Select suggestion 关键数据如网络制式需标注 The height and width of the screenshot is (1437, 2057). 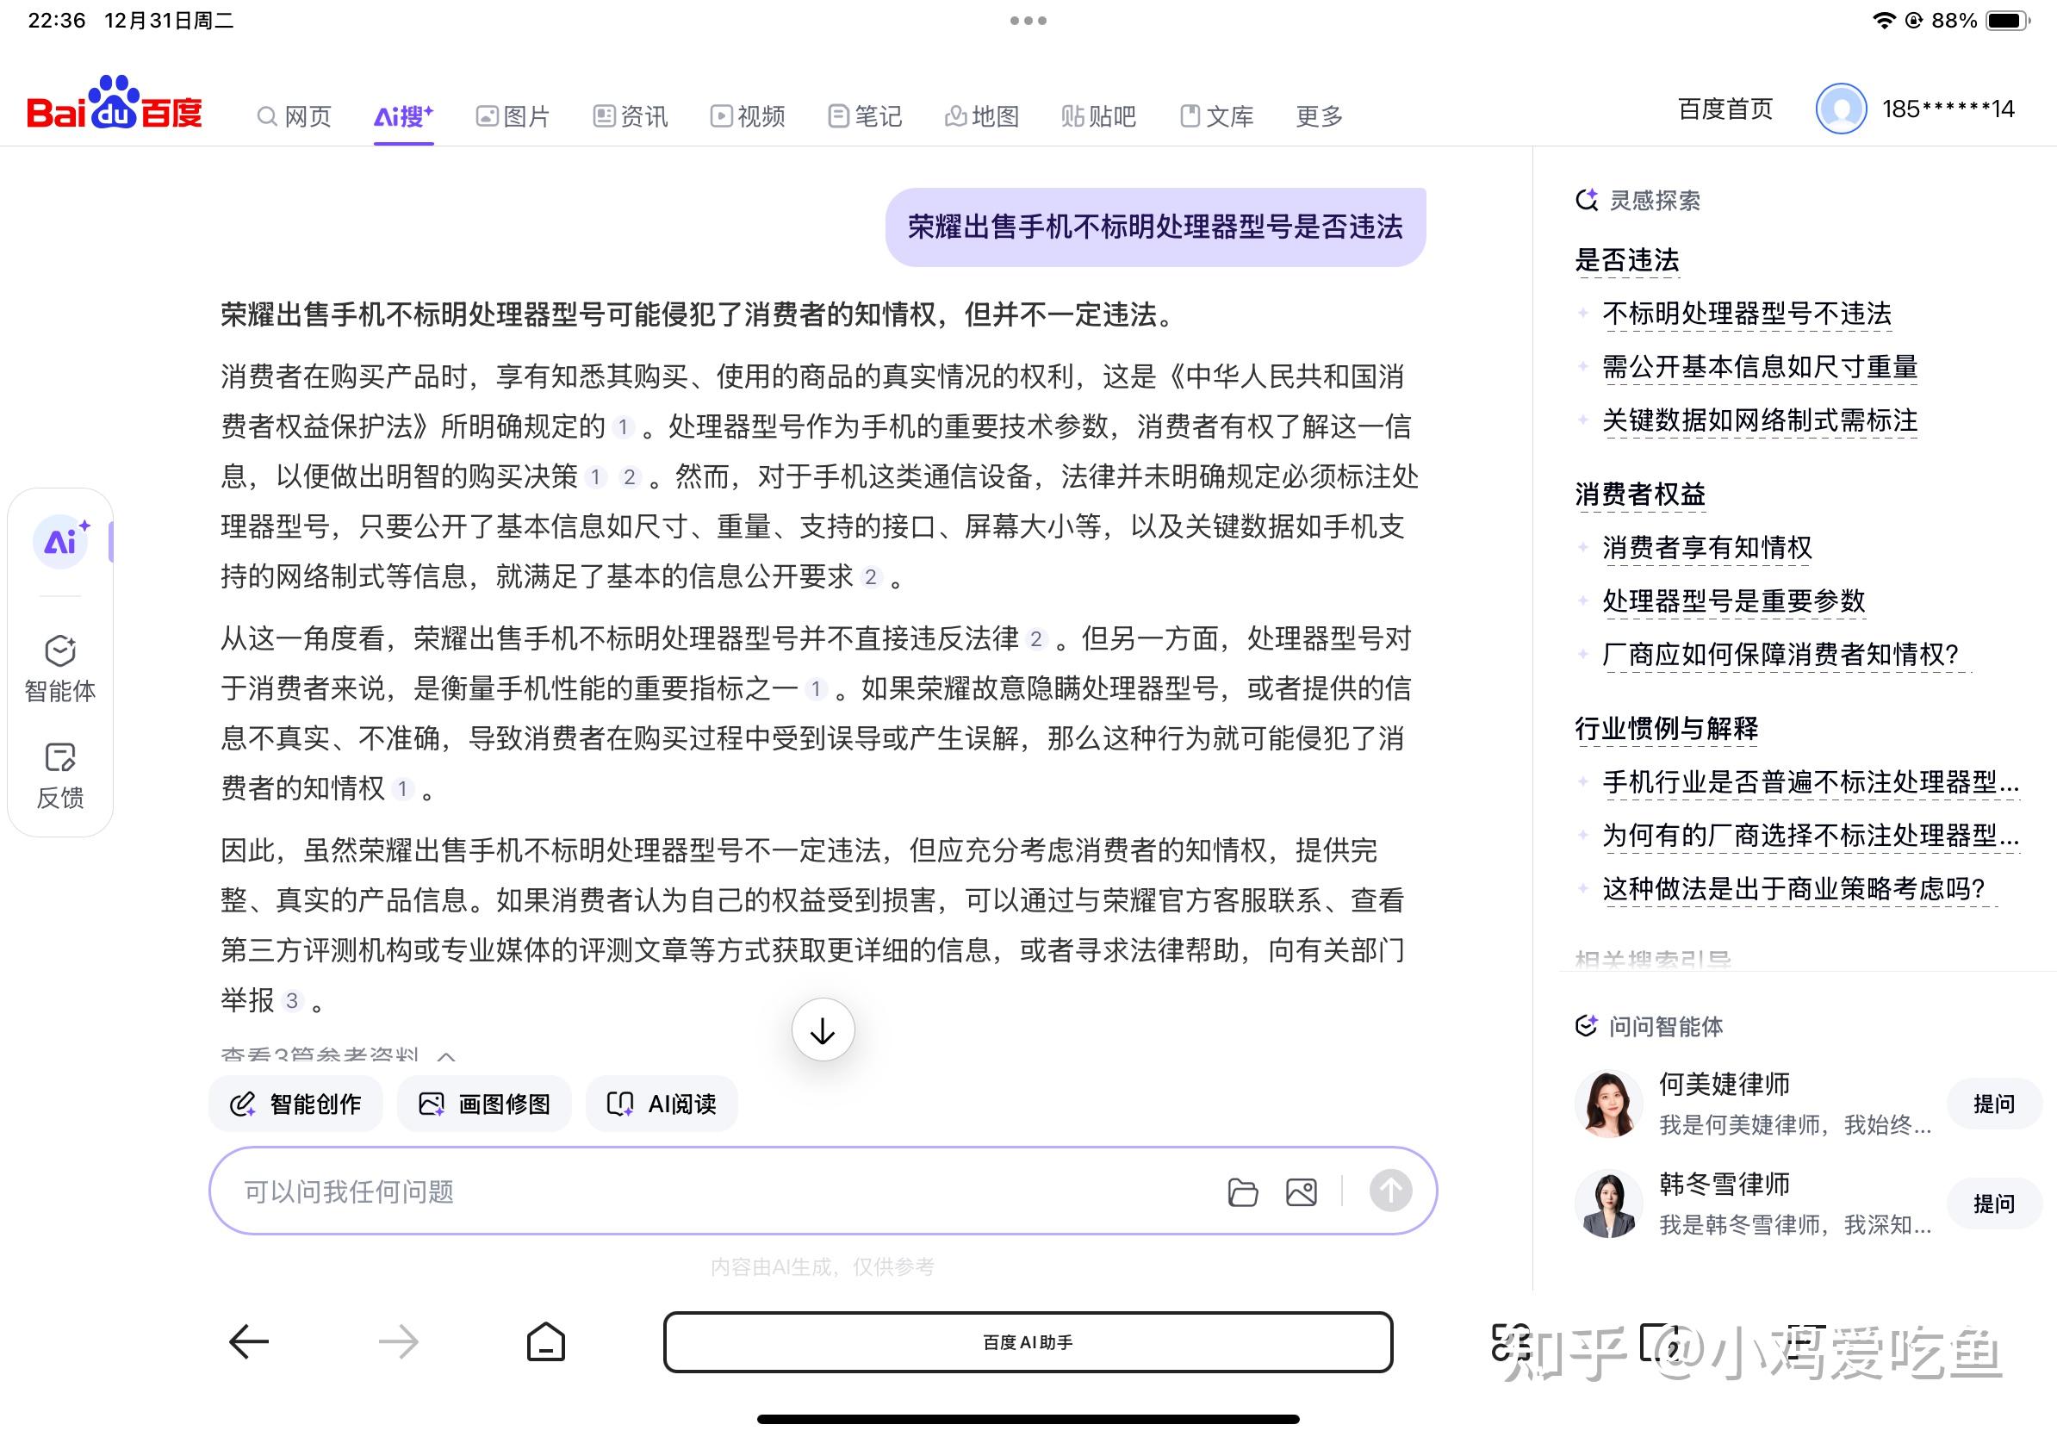(x=1760, y=420)
